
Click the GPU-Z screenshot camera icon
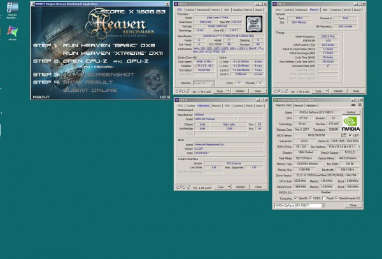tap(353, 105)
